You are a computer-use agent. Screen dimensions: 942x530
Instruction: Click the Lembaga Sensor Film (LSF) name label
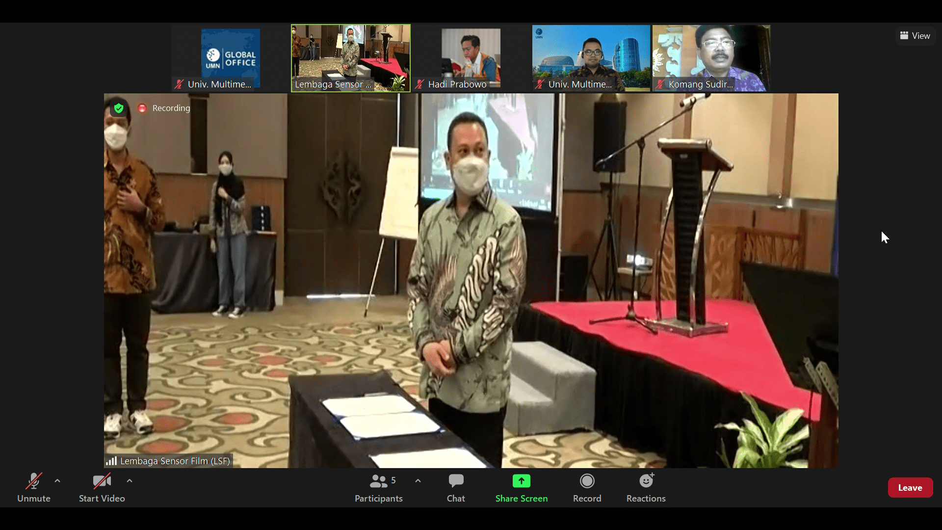click(x=175, y=461)
